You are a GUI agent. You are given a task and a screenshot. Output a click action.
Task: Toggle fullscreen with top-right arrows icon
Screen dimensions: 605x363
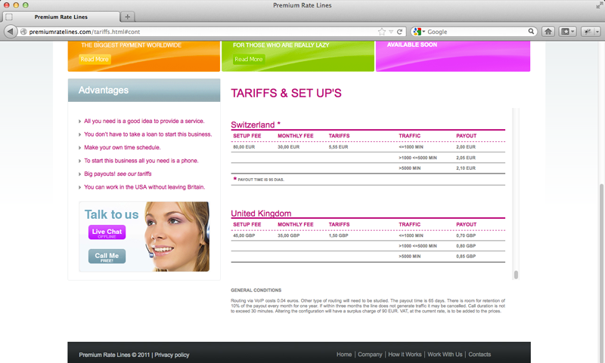point(599,5)
